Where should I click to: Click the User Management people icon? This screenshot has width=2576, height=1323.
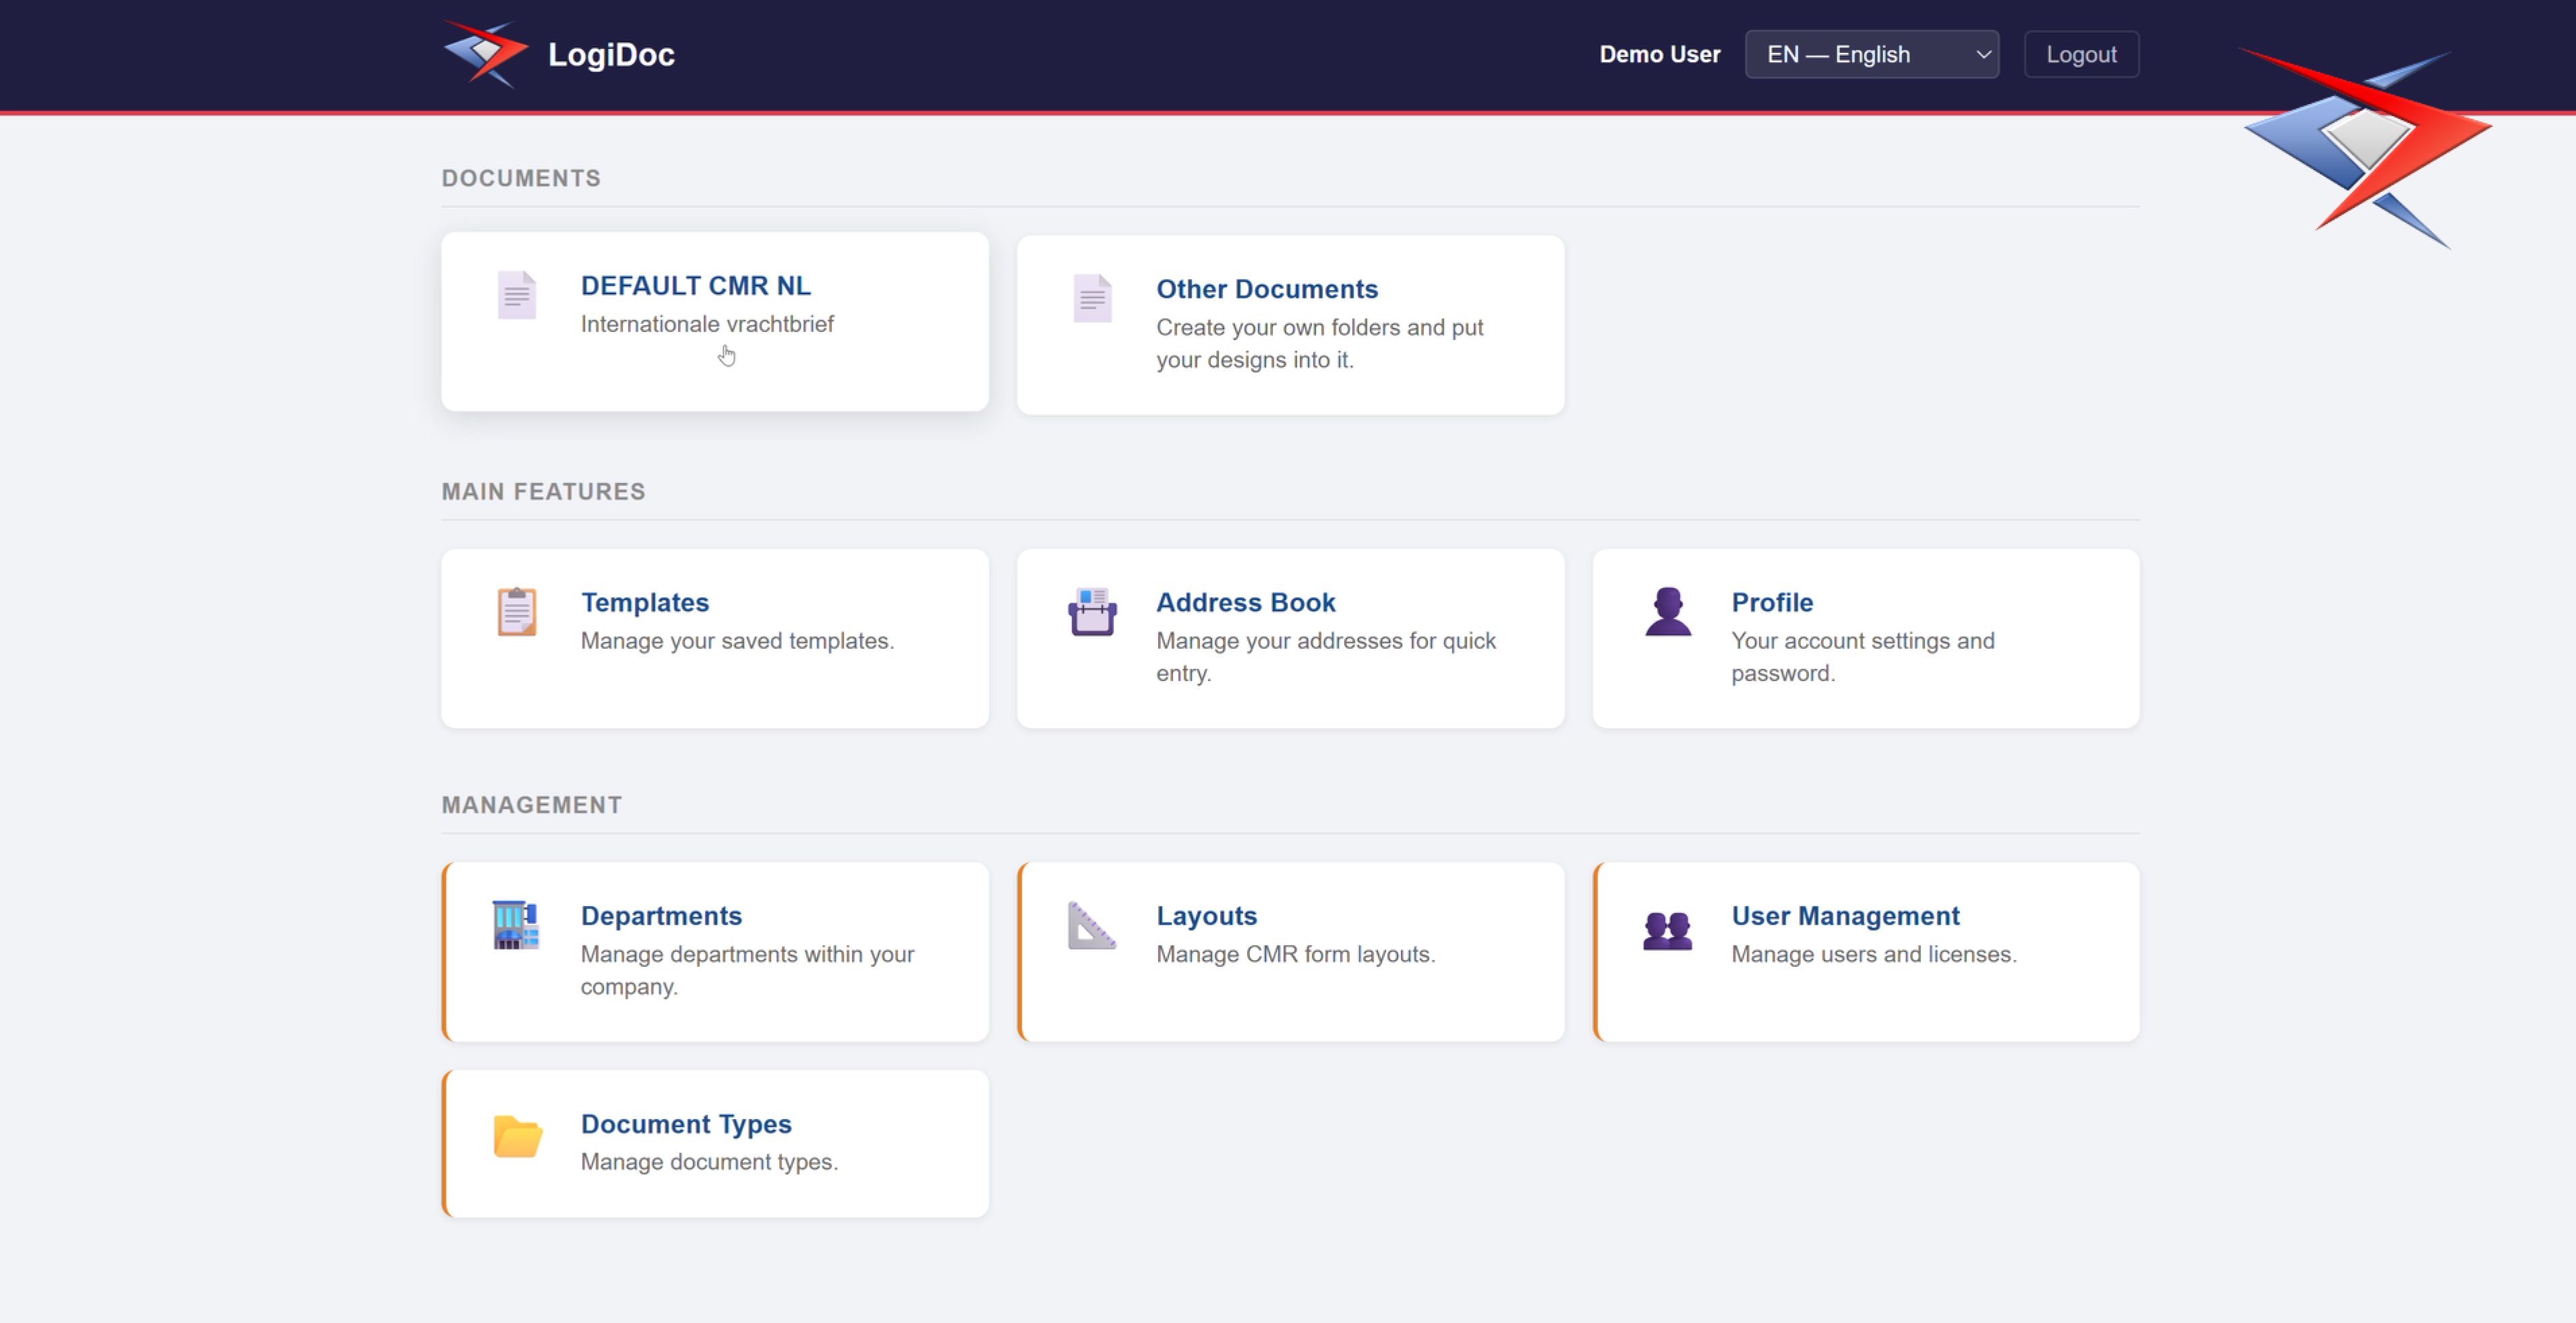(1667, 929)
